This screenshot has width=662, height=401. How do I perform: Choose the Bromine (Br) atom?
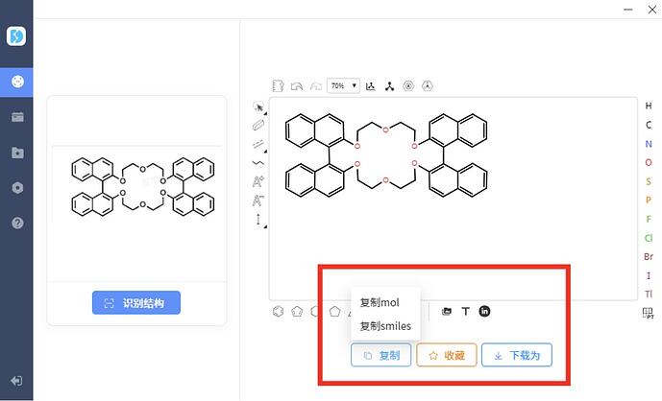tap(649, 256)
